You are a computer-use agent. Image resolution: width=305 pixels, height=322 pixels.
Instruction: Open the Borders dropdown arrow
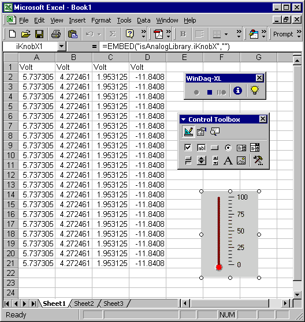226,34
